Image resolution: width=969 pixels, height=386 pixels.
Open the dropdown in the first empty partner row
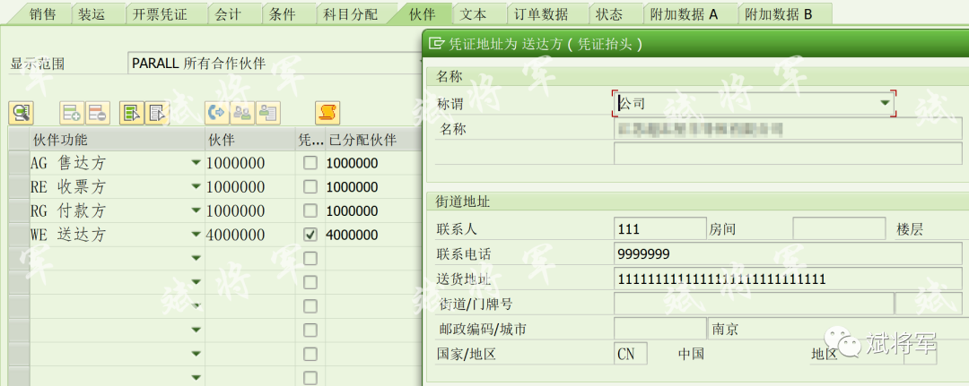point(196,258)
